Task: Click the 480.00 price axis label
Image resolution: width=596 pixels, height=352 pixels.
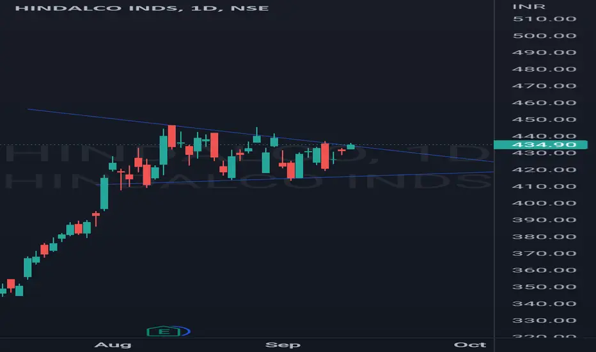Action: click(544, 69)
